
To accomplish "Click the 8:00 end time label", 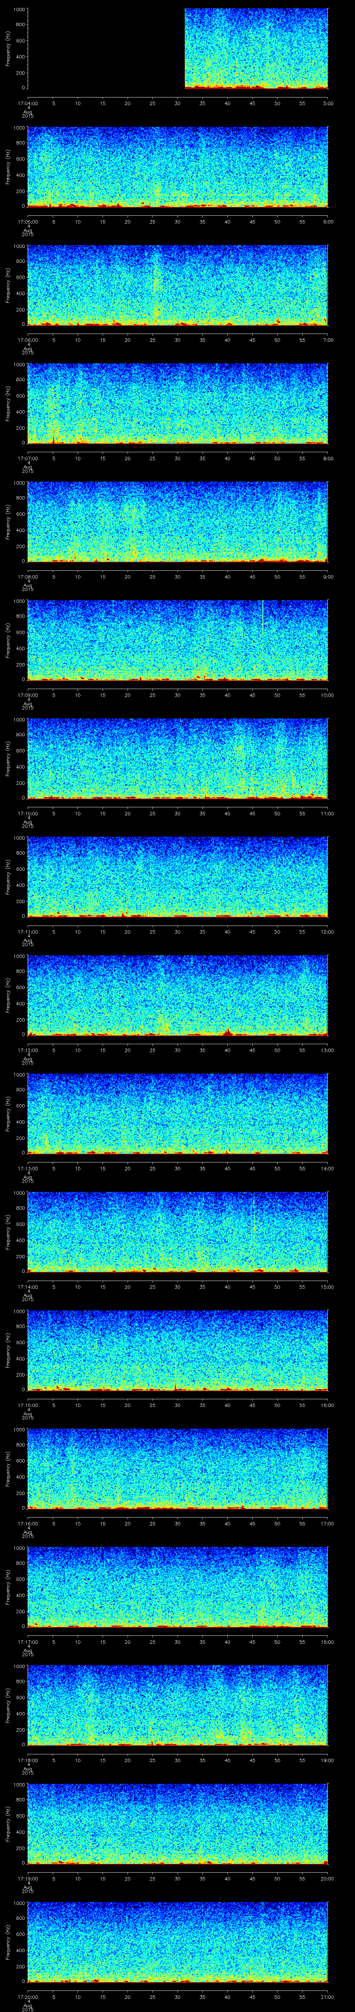I will (328, 458).
